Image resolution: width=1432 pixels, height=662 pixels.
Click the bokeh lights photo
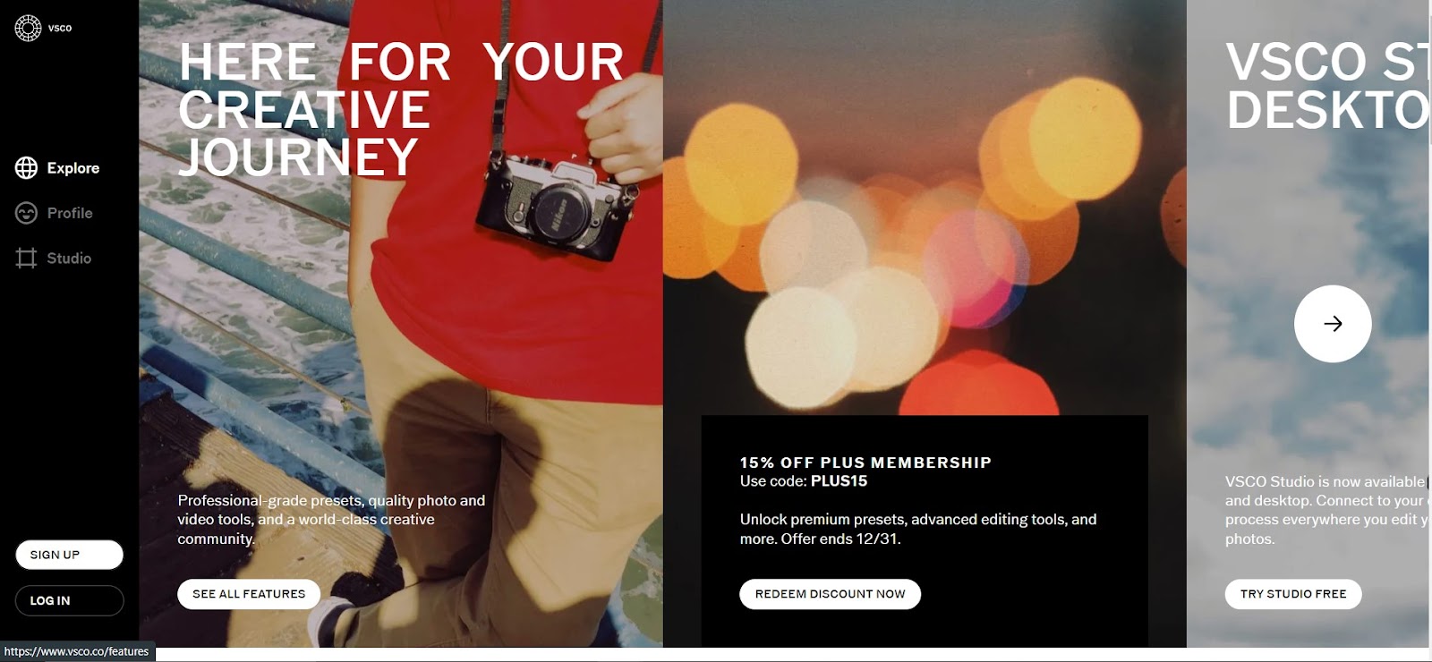coord(925,208)
